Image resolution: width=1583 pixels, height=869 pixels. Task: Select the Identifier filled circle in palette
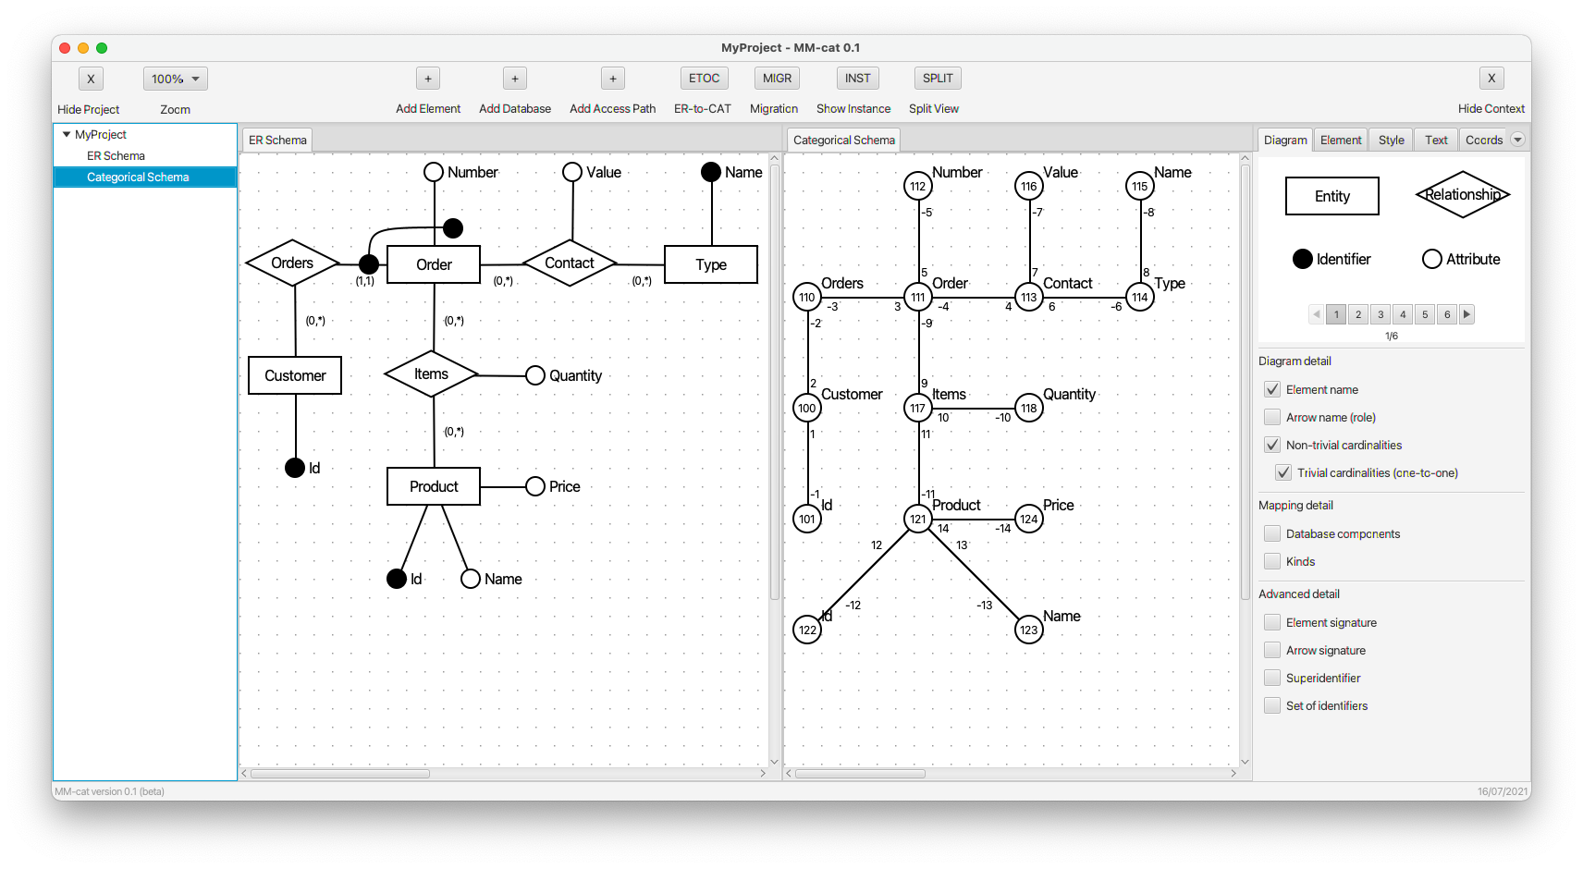[x=1303, y=259]
